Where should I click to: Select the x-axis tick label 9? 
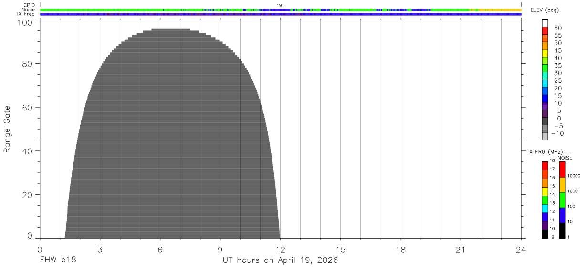click(220, 250)
